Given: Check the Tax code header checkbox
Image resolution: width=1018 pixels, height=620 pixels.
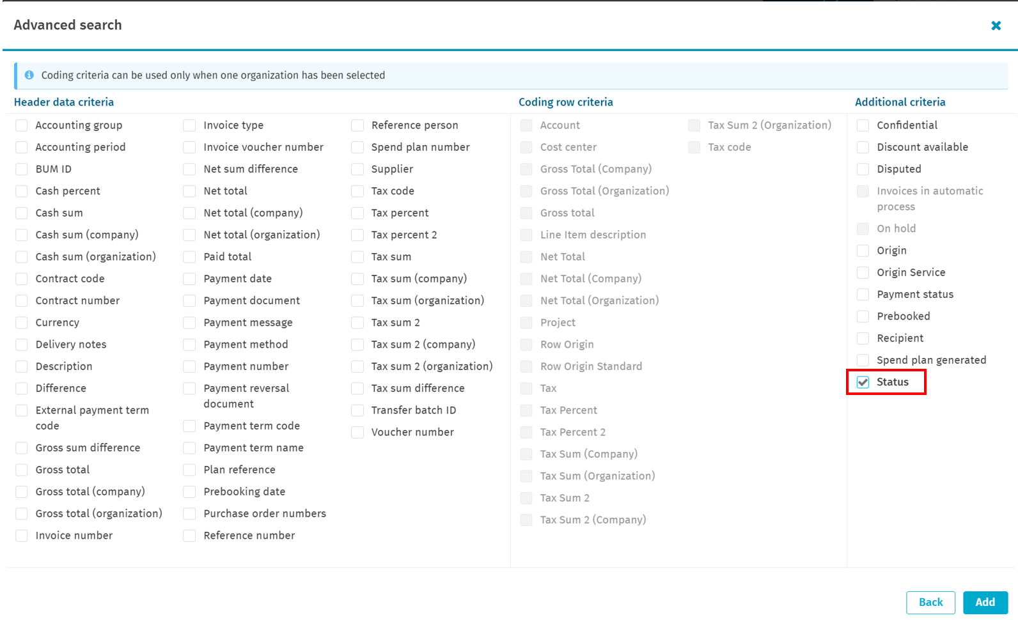Looking at the screenshot, I should (x=357, y=191).
